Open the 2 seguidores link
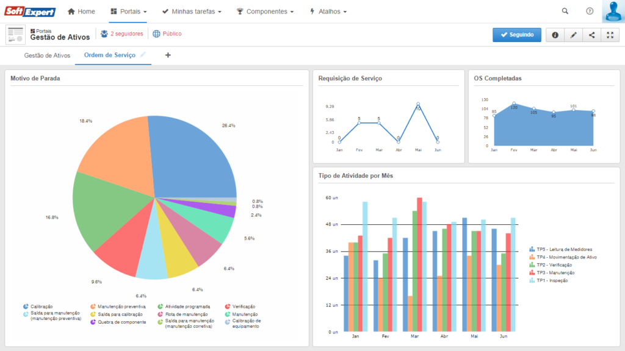The height and width of the screenshot is (351, 625). pos(122,34)
